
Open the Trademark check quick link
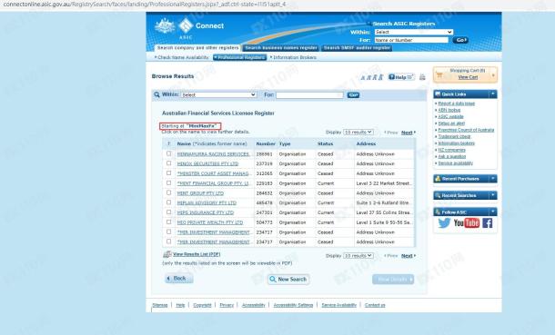click(x=454, y=136)
